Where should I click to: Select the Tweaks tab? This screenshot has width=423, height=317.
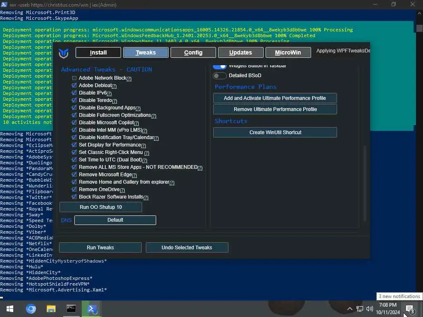(x=146, y=52)
